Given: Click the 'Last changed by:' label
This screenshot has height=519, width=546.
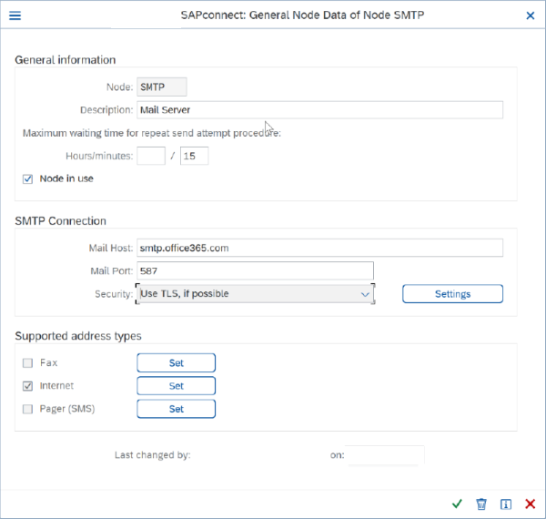Looking at the screenshot, I should (x=153, y=455).
